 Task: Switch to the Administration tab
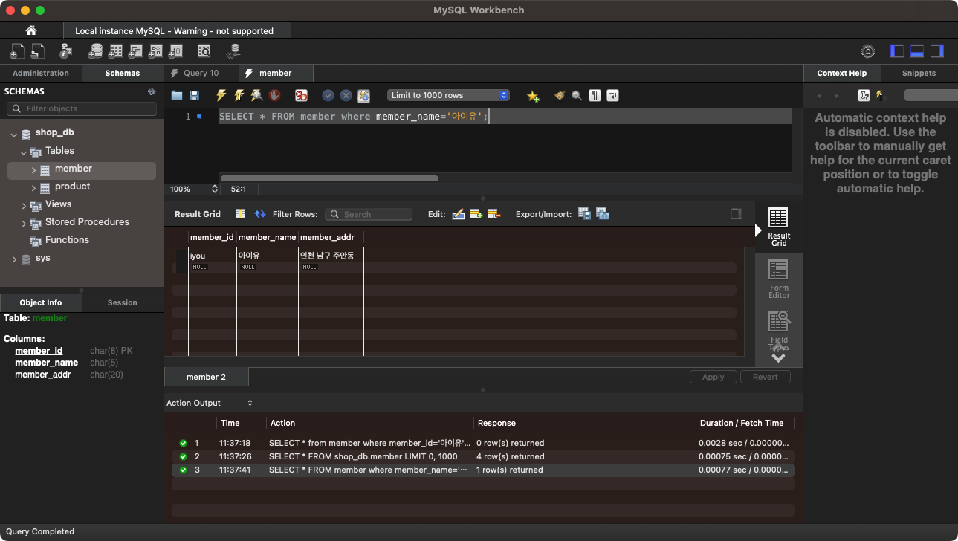(x=41, y=73)
